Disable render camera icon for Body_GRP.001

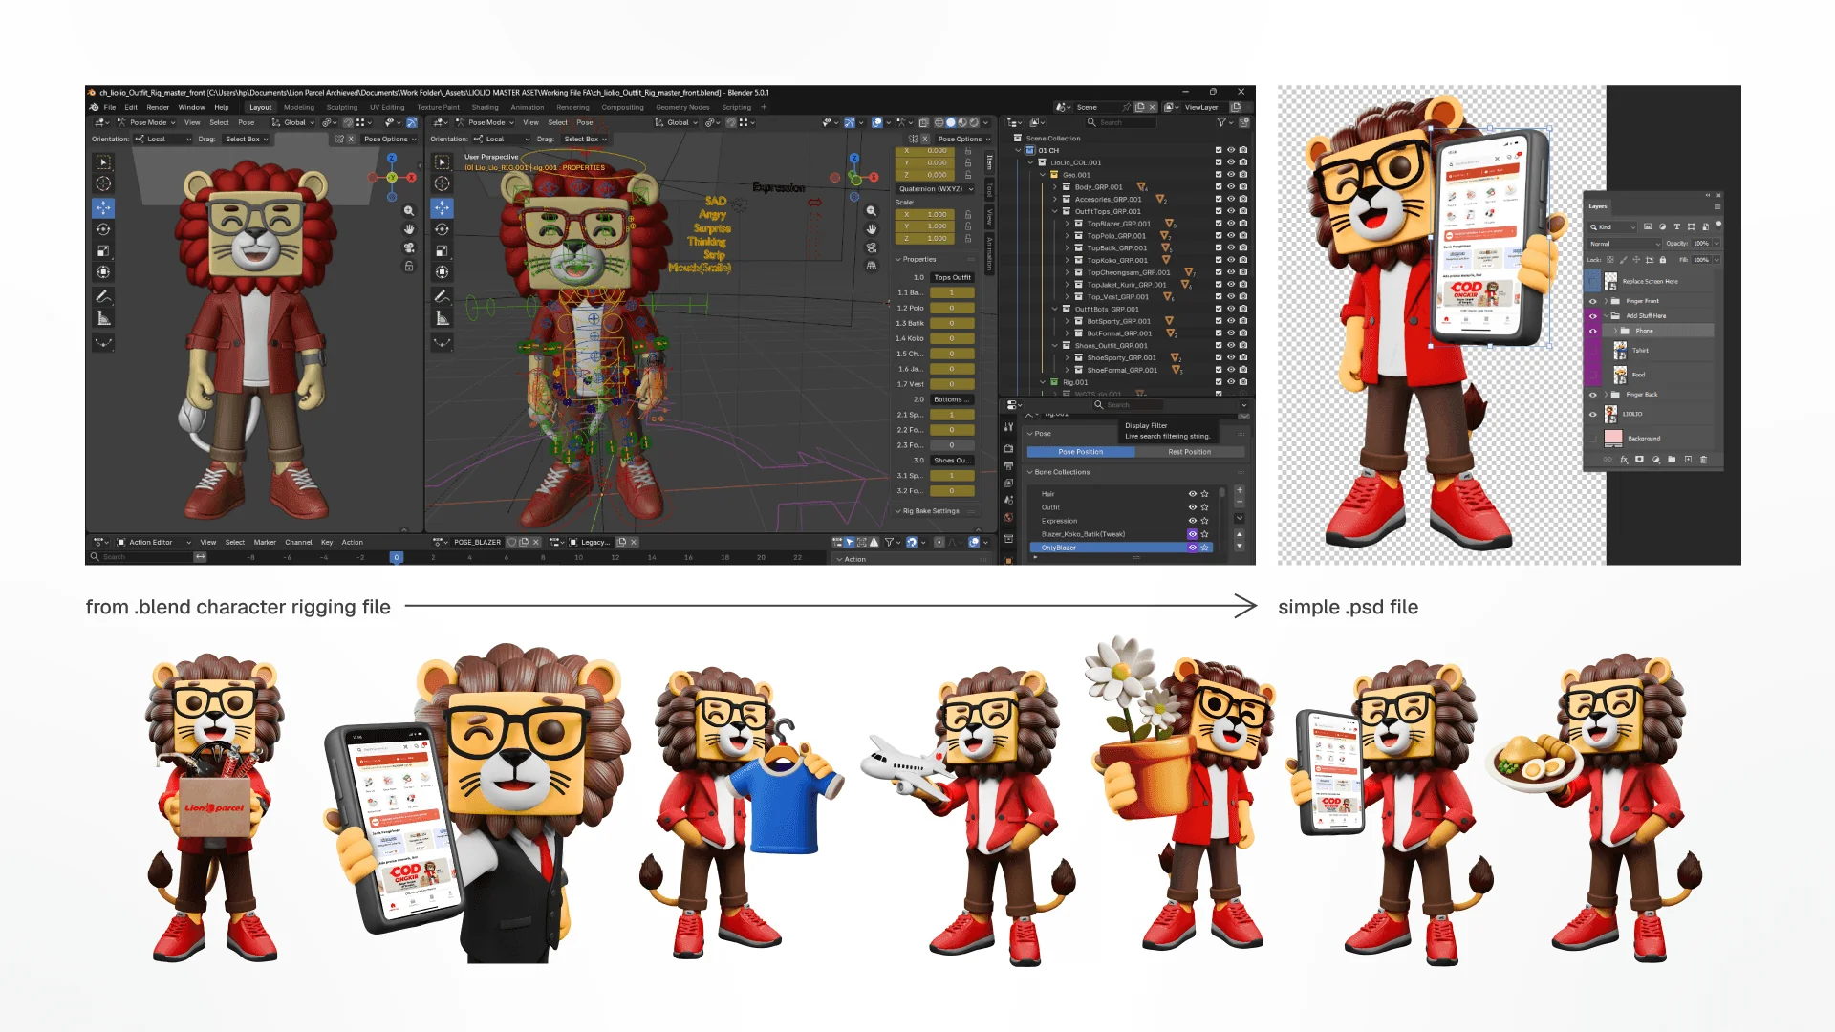pos(1243,187)
